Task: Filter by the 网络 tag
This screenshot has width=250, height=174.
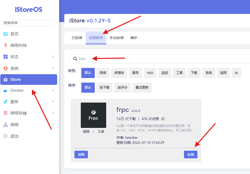Action: [103, 73]
